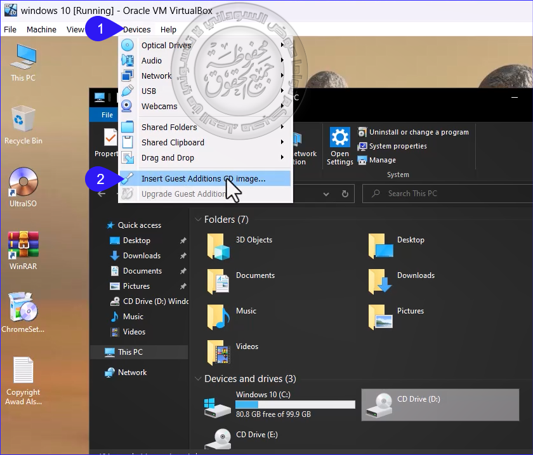
Task: Open the 3D Objects folder
Action: (x=218, y=246)
